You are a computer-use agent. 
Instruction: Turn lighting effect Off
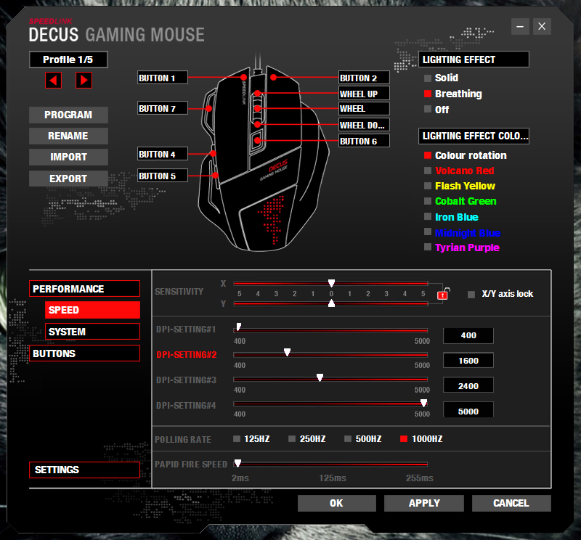(428, 110)
